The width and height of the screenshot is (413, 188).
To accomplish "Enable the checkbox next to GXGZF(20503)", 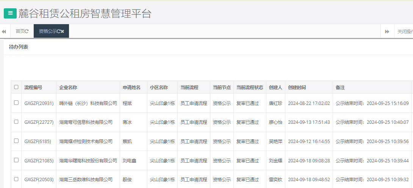I will tap(16, 179).
